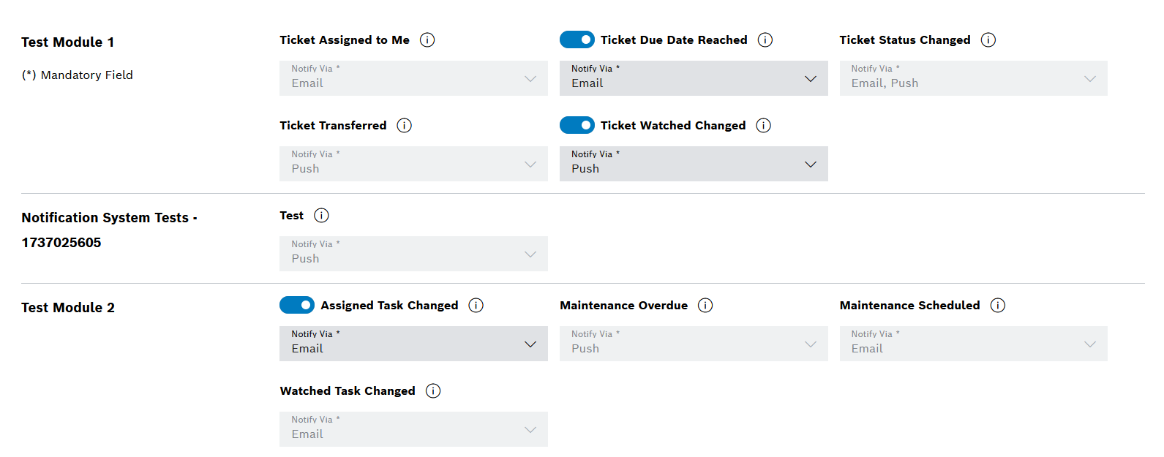Toggle off Assigned Task Changed notification

pos(297,305)
